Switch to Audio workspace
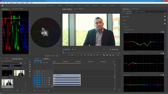 [x=104, y=5]
